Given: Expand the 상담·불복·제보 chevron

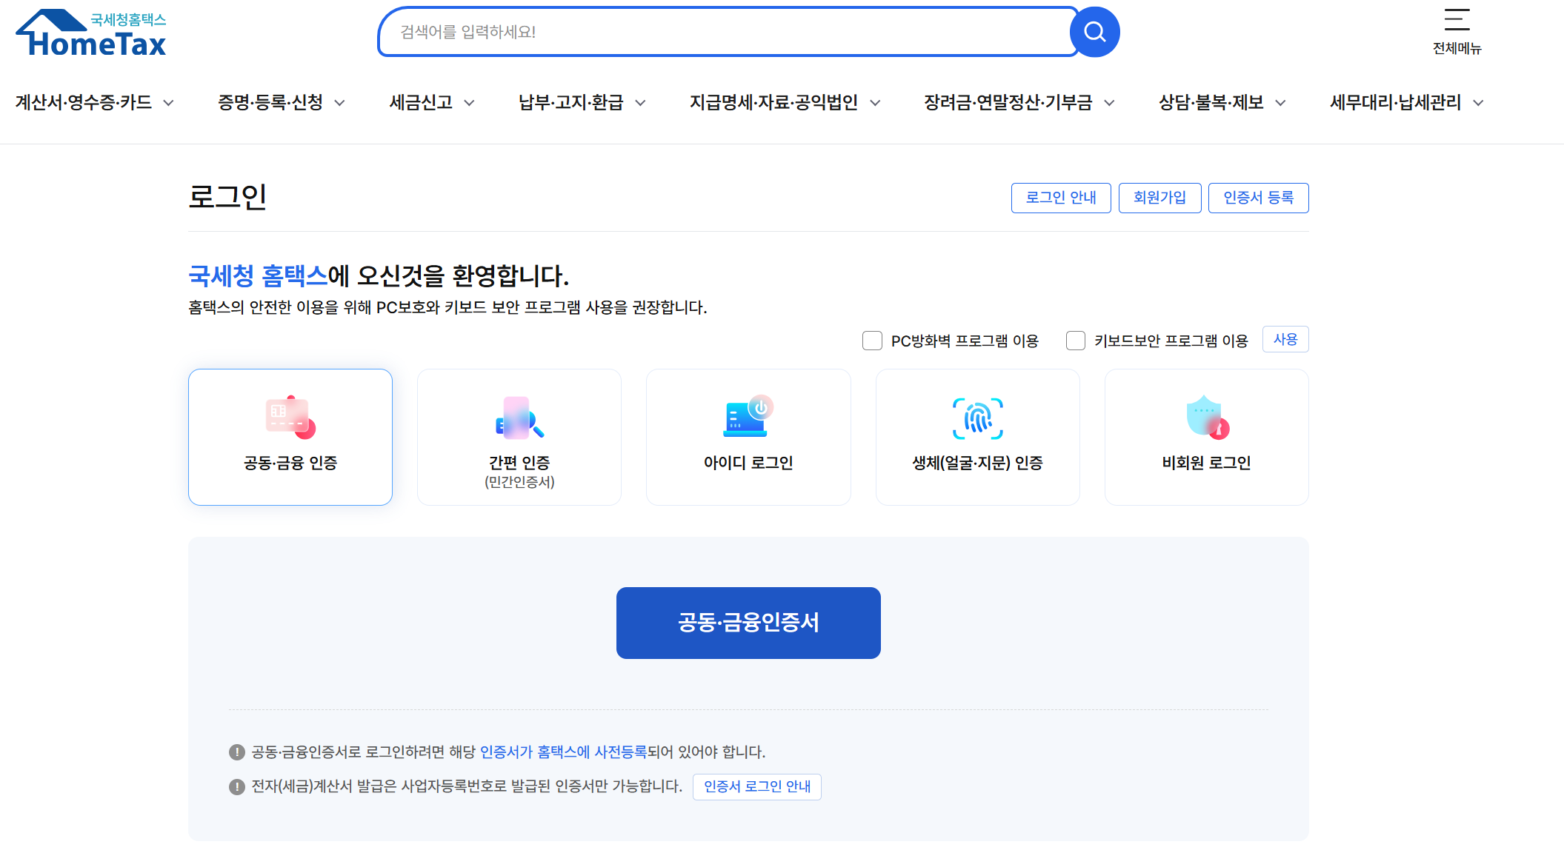Looking at the screenshot, I should click(x=1281, y=103).
